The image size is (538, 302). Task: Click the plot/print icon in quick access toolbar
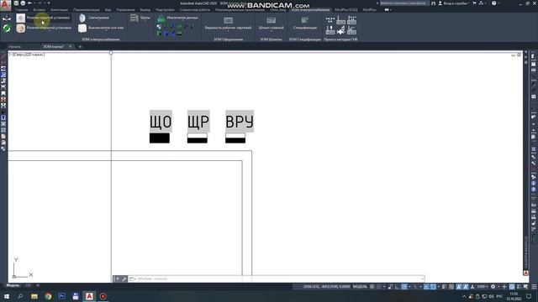pyautogui.click(x=23, y=3)
